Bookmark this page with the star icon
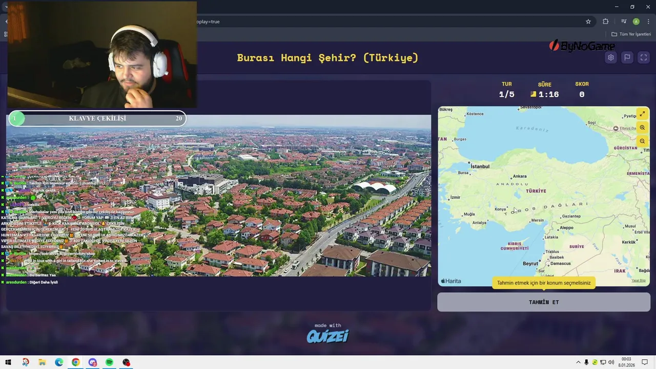The width and height of the screenshot is (656, 369). (588, 22)
